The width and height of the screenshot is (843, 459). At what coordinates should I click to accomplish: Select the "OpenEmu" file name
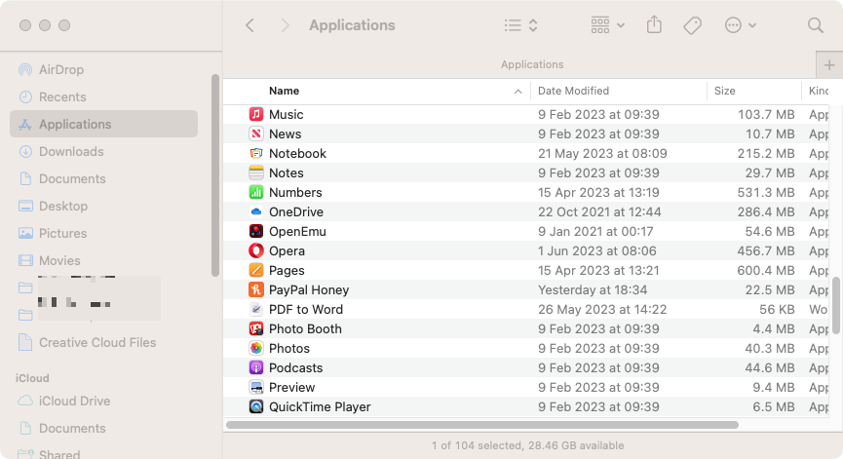[297, 231]
